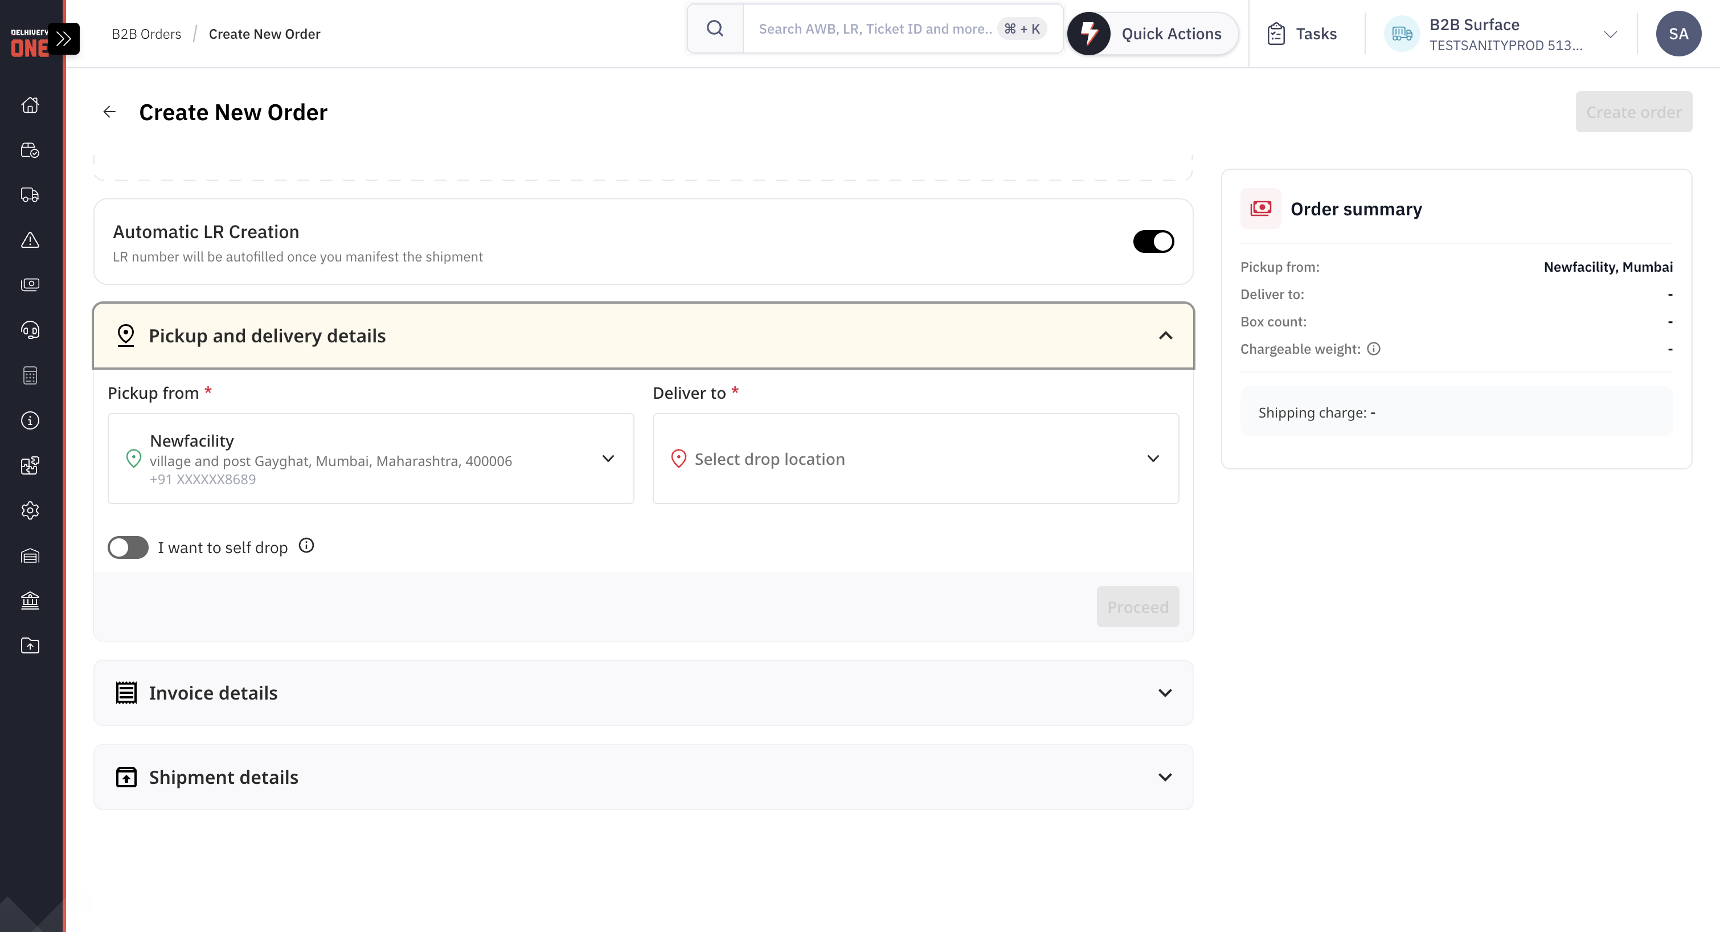Viewport: 1720px width, 932px height.
Task: Click the location pin icon in Pickup header
Action: pyautogui.click(x=125, y=336)
